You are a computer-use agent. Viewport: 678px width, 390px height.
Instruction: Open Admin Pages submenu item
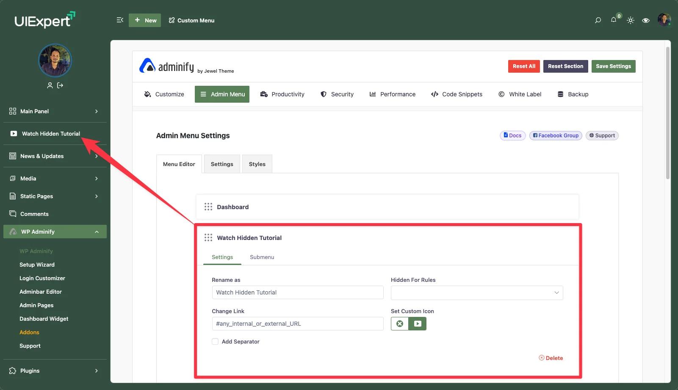(x=36, y=305)
